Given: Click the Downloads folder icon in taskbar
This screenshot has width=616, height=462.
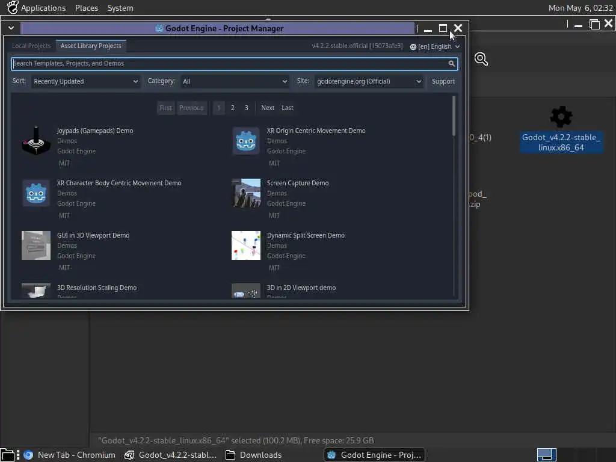Looking at the screenshot, I should point(230,455).
